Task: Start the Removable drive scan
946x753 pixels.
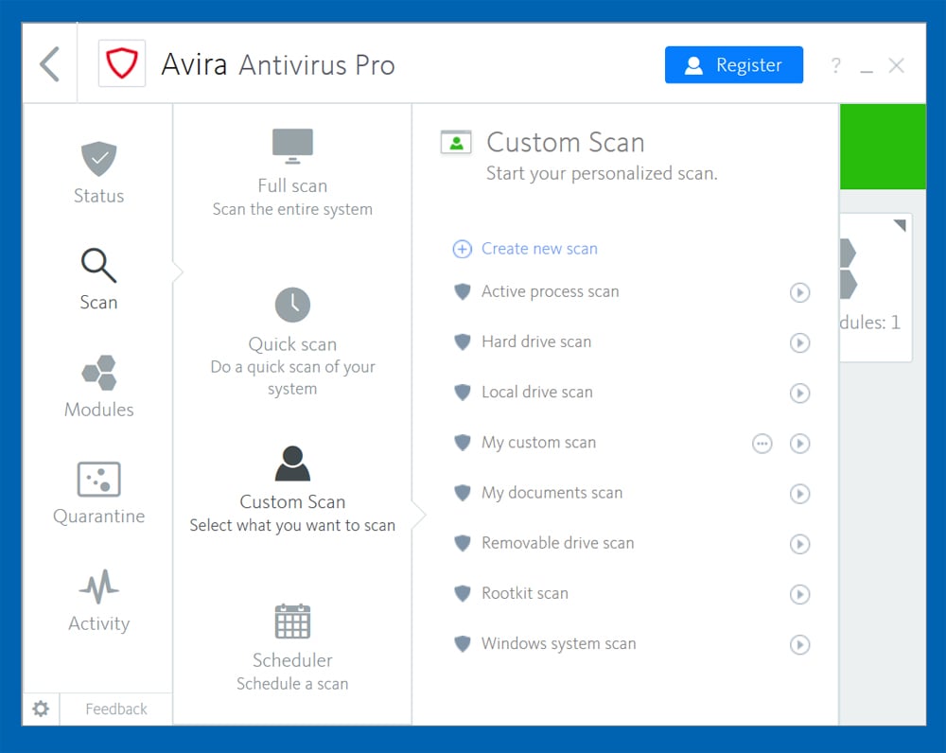Action: point(800,544)
